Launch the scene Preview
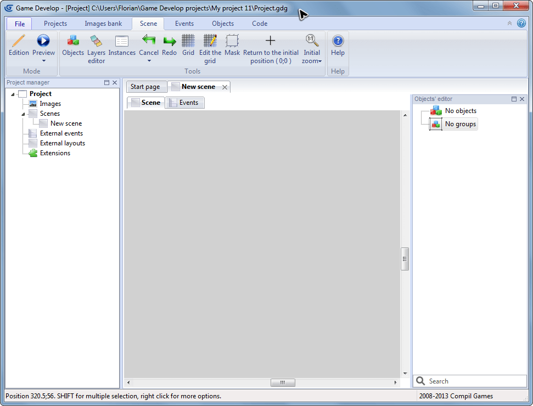Viewport: 533px width, 406px height. [x=43, y=44]
